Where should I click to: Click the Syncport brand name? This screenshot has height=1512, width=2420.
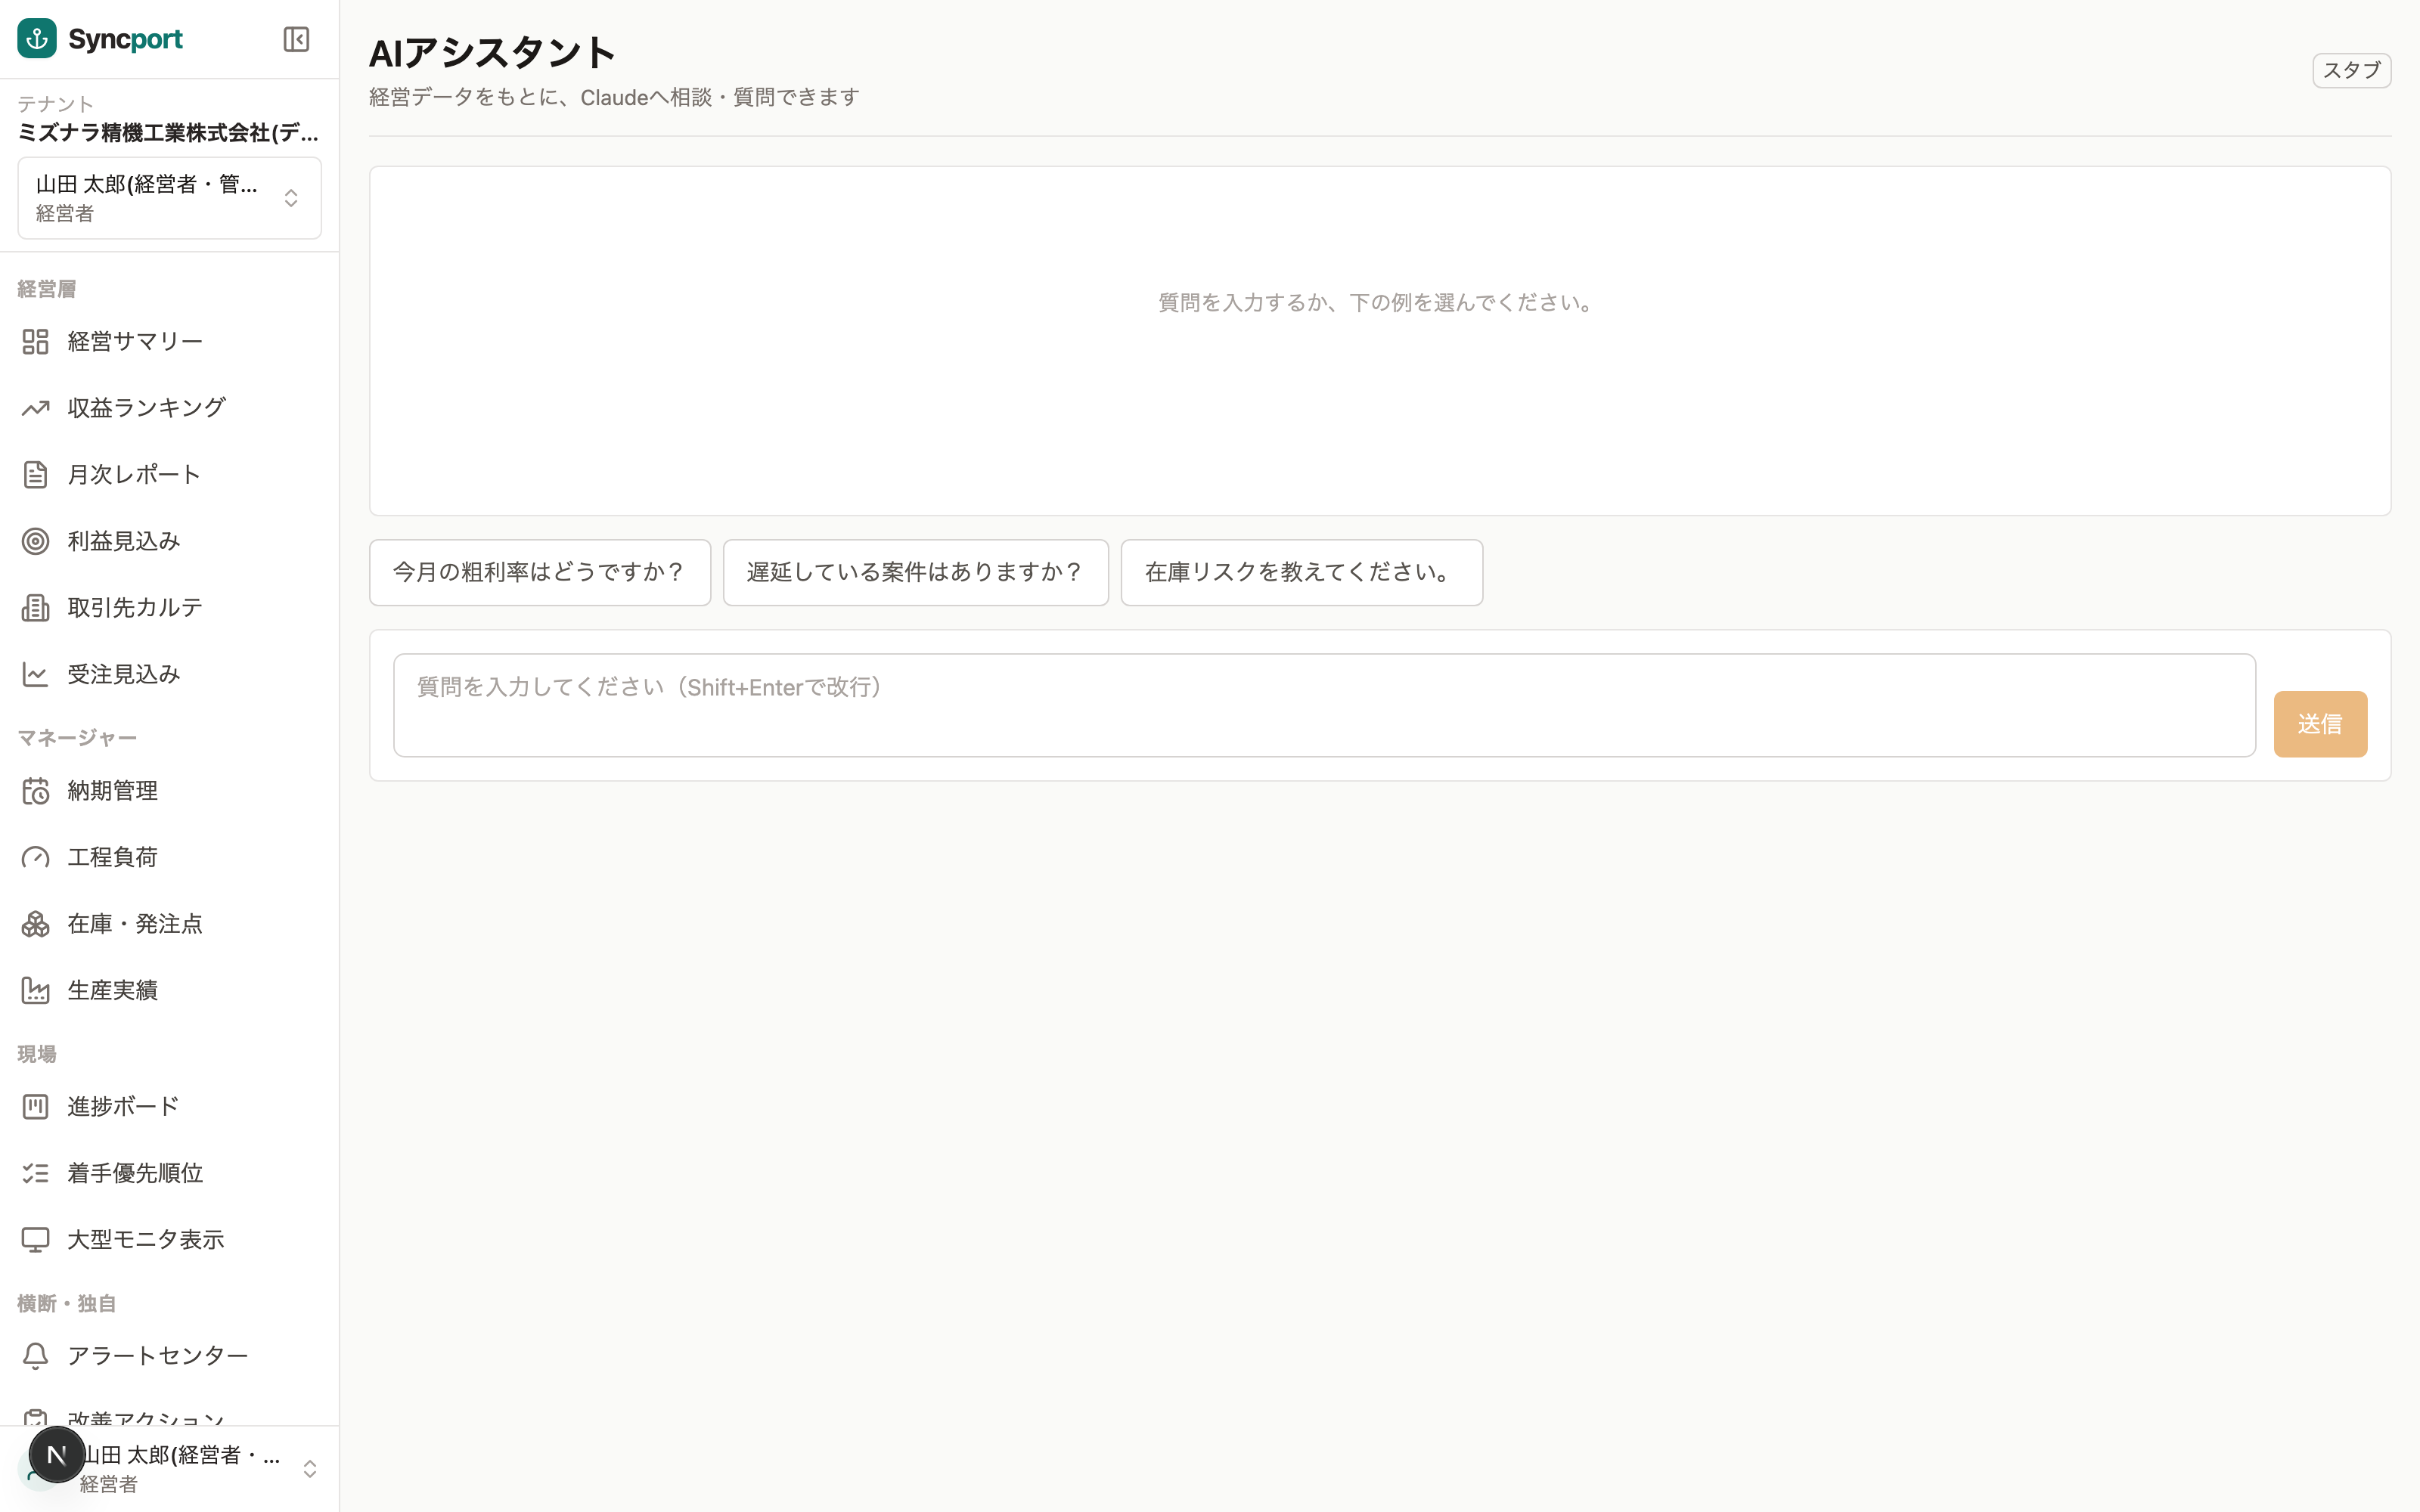[x=125, y=39]
